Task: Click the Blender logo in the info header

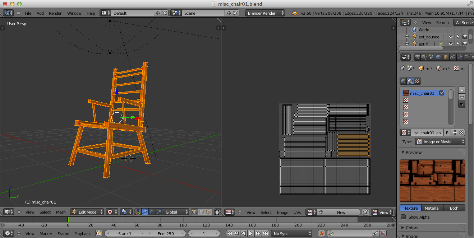Action: coord(294,13)
